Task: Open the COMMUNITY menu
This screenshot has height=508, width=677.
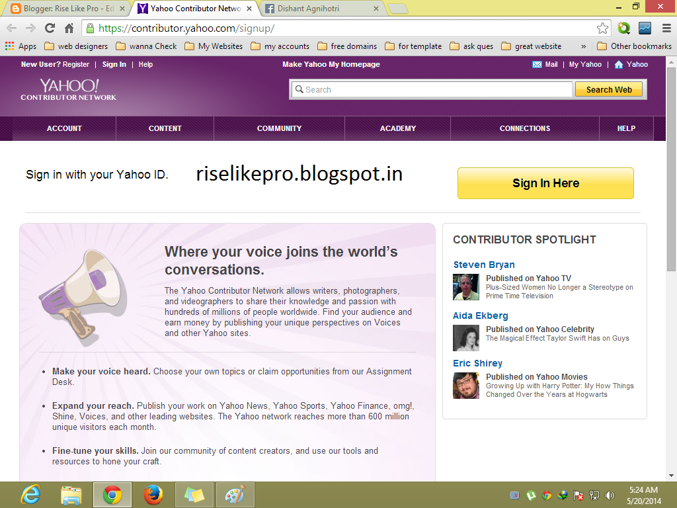Action: click(x=280, y=128)
